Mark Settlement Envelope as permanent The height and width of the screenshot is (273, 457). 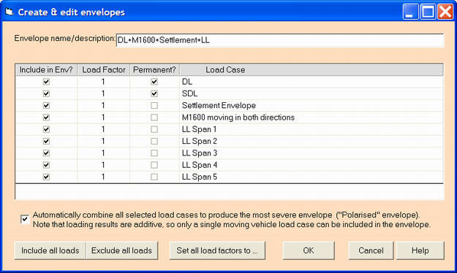click(154, 106)
